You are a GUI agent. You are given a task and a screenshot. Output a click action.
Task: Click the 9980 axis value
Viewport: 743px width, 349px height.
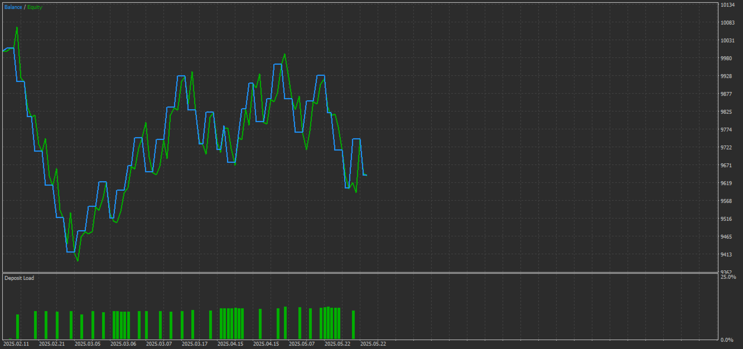727,59
